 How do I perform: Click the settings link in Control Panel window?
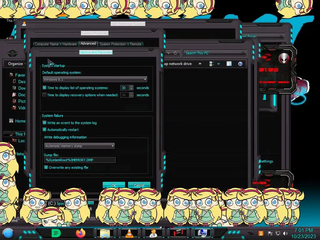click(x=267, y=161)
